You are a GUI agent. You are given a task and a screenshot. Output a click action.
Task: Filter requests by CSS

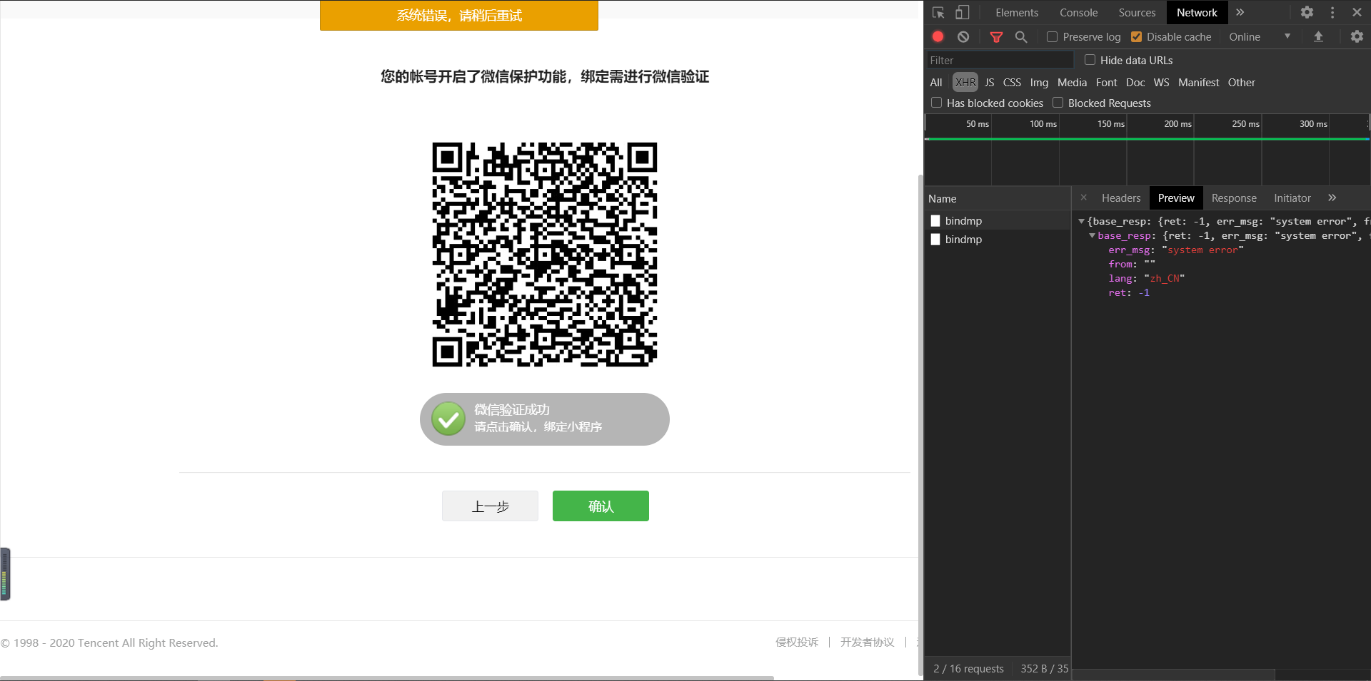pyautogui.click(x=1012, y=82)
